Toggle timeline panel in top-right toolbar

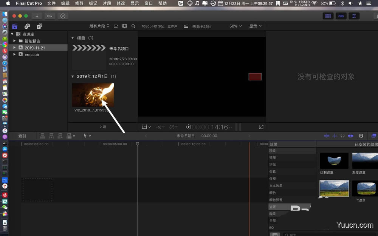tap(341, 16)
